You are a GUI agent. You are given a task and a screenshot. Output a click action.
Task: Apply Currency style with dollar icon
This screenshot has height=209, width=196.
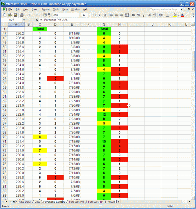coord(133,15)
